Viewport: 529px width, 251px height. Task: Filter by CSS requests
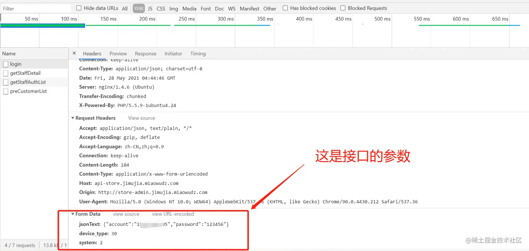pos(161,8)
